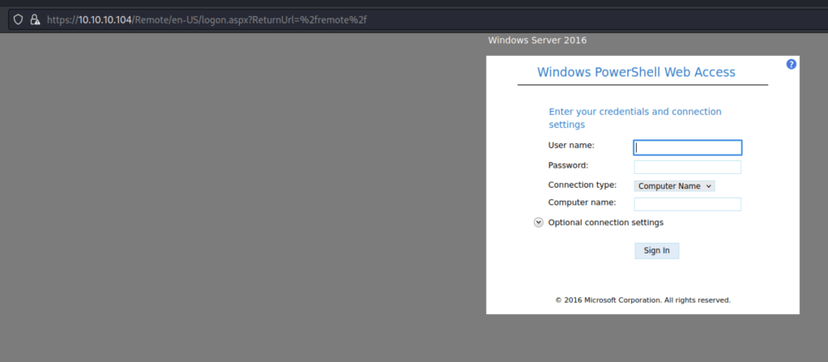Open the blue help question mark icon

point(791,64)
